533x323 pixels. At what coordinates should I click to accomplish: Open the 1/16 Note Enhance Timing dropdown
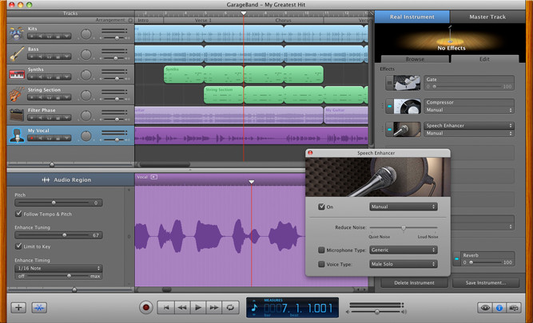click(58, 268)
